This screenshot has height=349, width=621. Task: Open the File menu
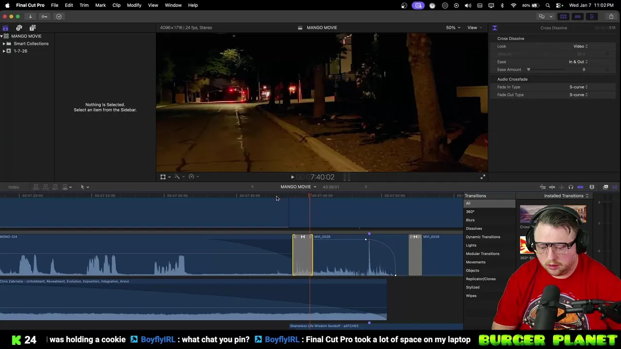click(x=55, y=5)
